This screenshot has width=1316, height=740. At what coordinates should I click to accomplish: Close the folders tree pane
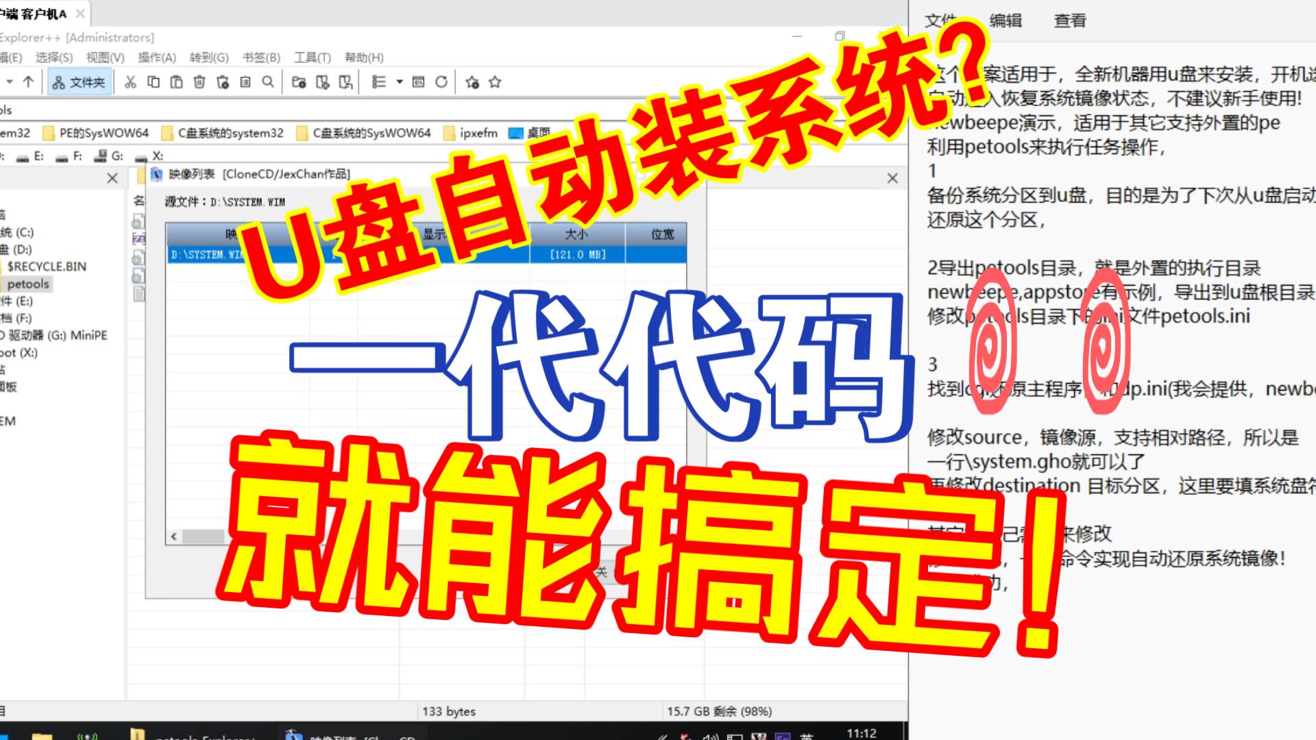tap(112, 178)
